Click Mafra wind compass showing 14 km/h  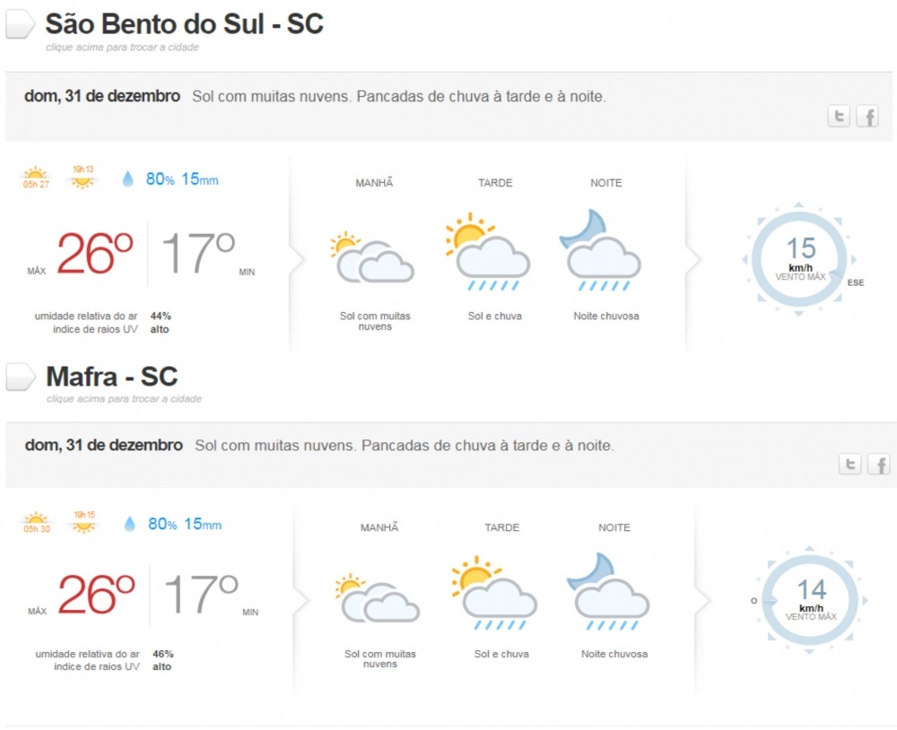(x=810, y=599)
